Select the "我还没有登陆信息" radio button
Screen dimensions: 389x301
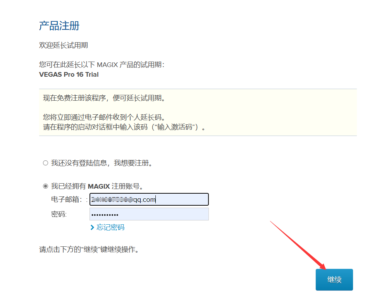point(46,163)
